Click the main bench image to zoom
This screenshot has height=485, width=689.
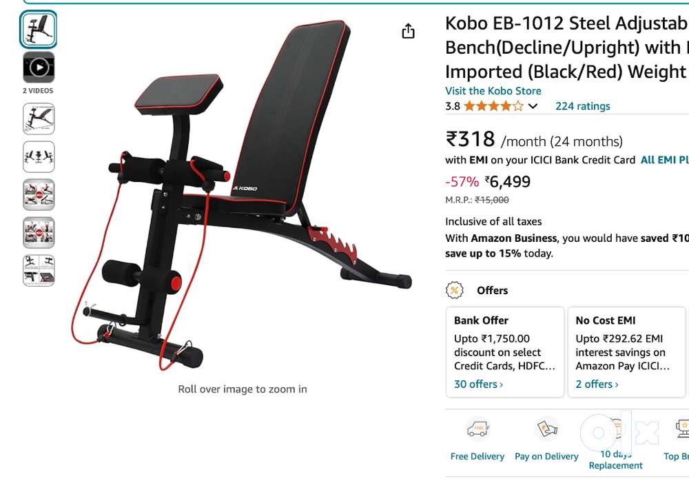(x=242, y=196)
